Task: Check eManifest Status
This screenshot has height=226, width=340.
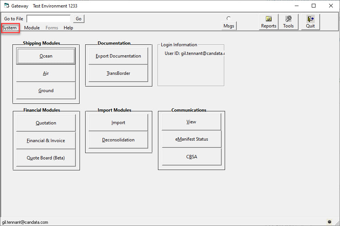Action: click(x=192, y=139)
